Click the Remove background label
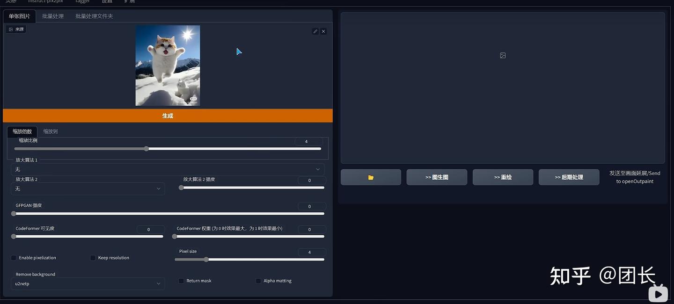Screen dimensions: 674x304 (x=36, y=274)
